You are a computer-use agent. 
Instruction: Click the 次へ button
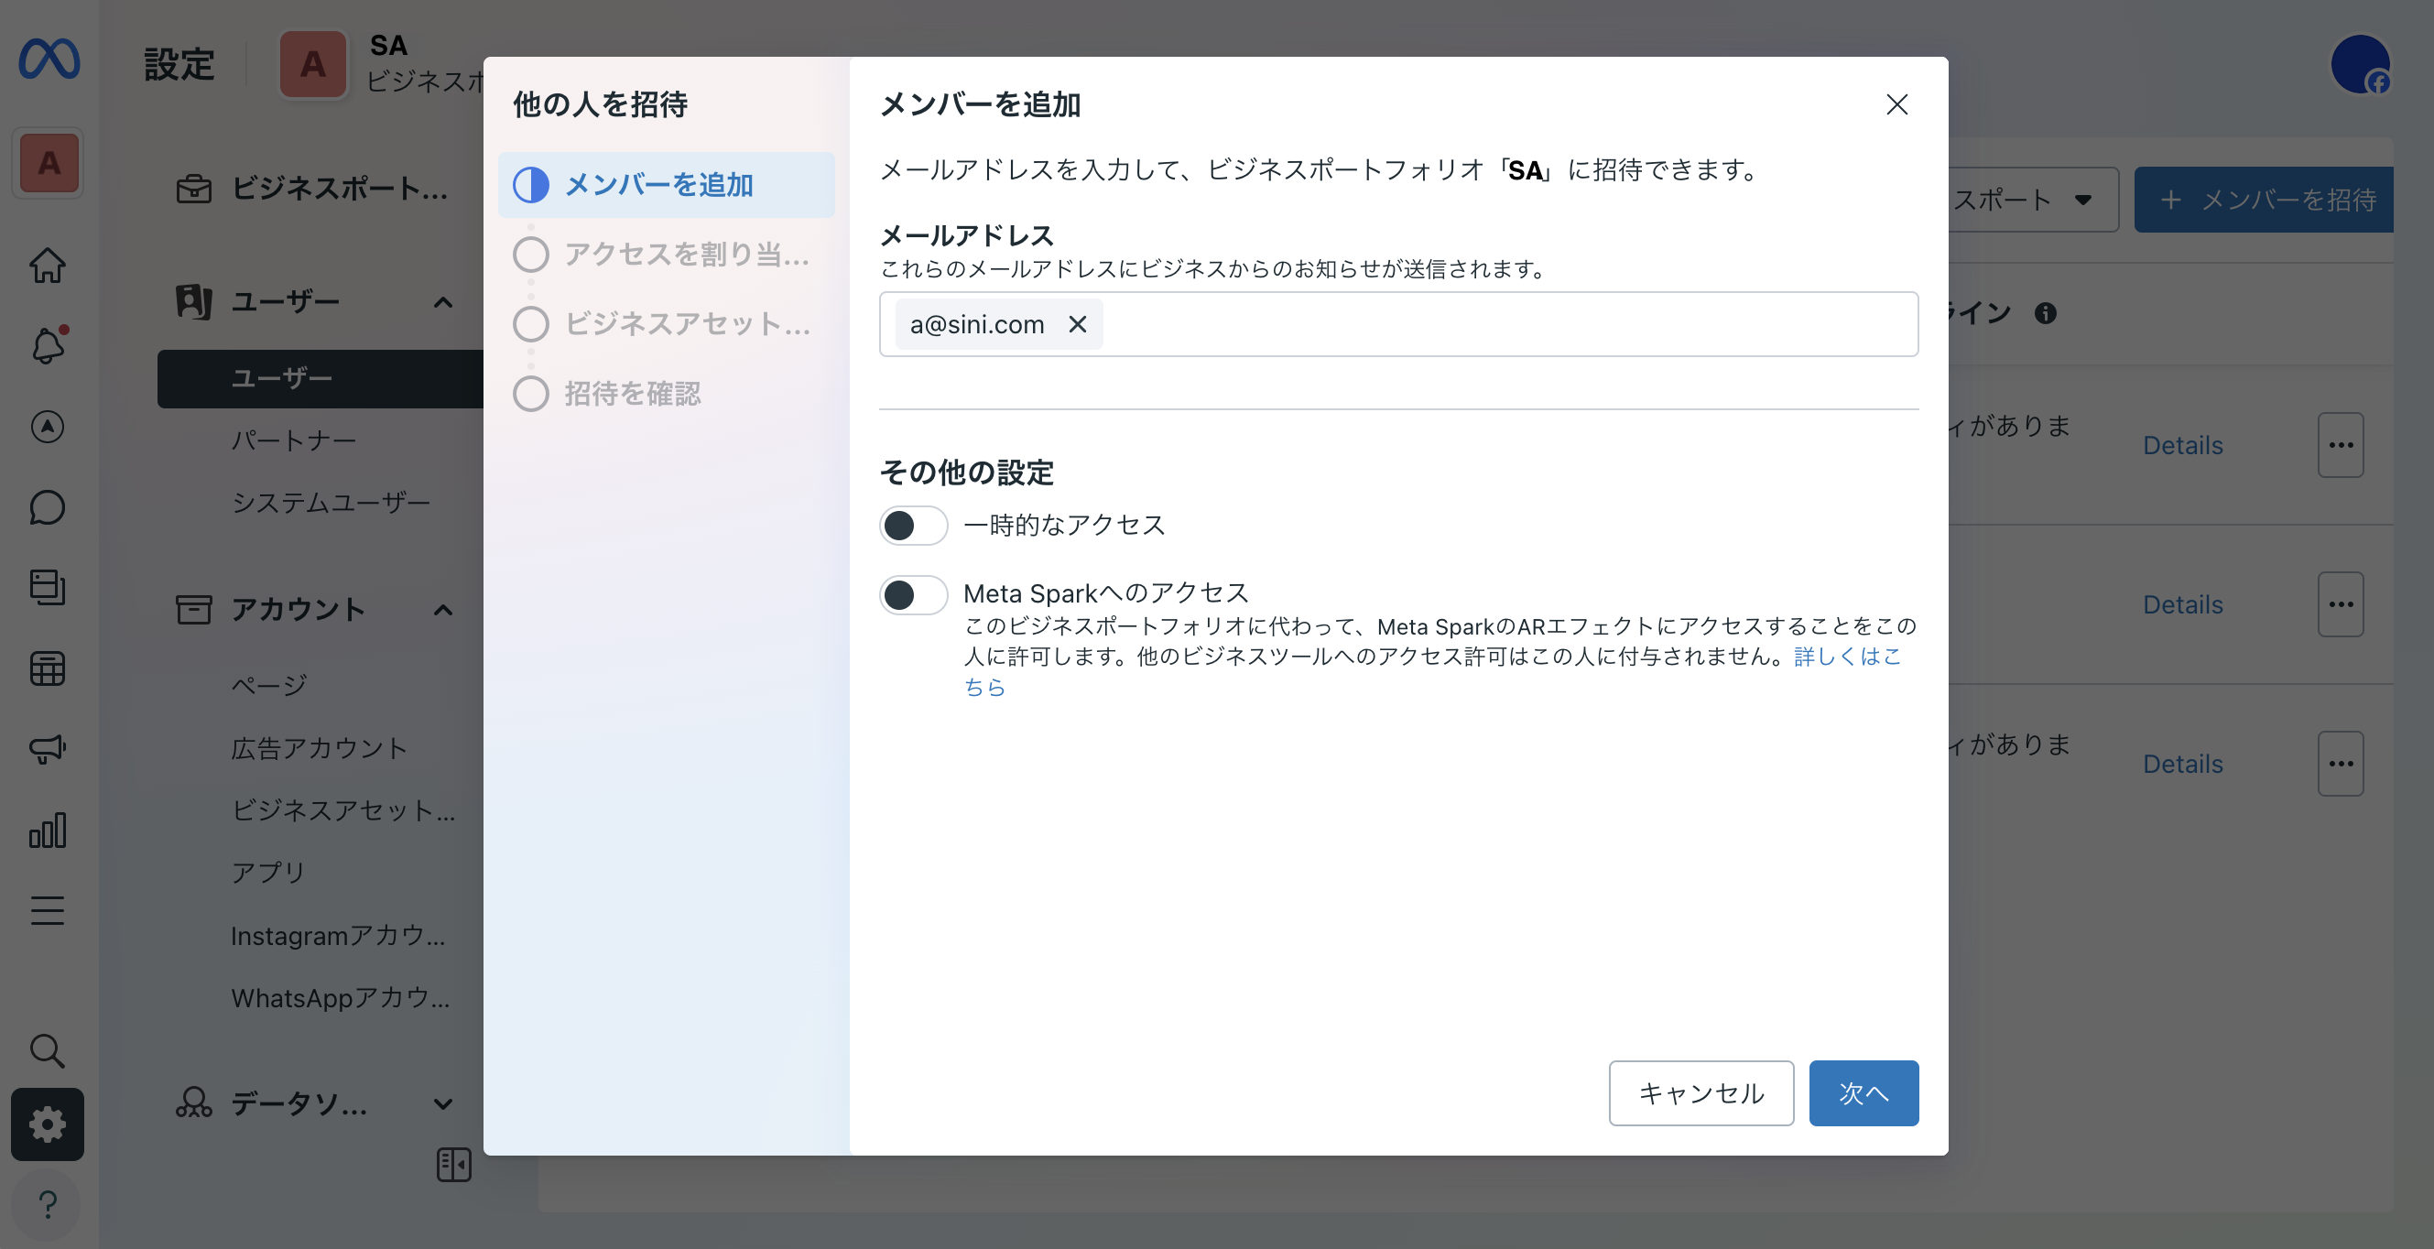point(1863,1093)
